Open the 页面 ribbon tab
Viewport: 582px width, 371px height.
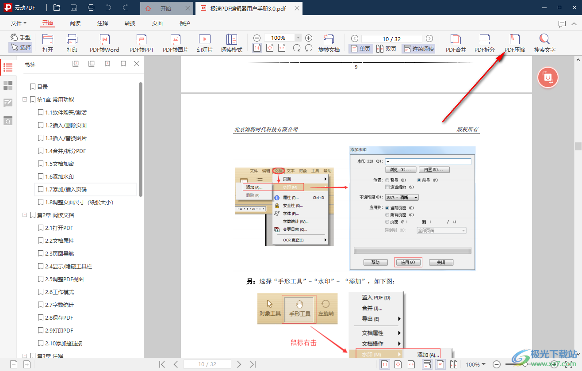coord(157,23)
